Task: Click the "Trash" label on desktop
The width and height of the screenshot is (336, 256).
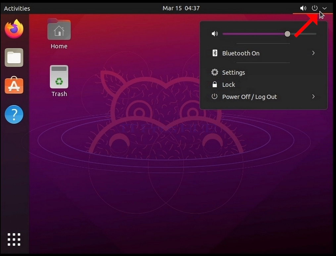Action: [x=59, y=94]
